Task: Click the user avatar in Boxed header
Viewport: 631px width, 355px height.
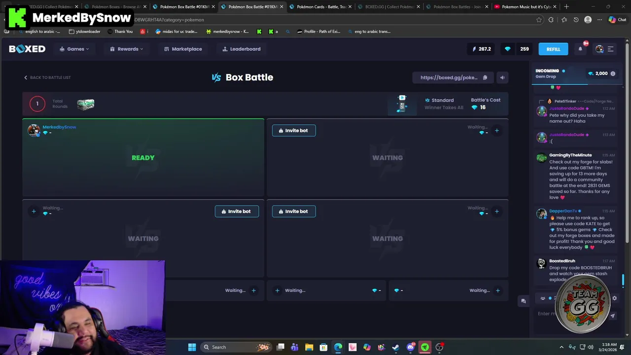Action: pos(599,49)
